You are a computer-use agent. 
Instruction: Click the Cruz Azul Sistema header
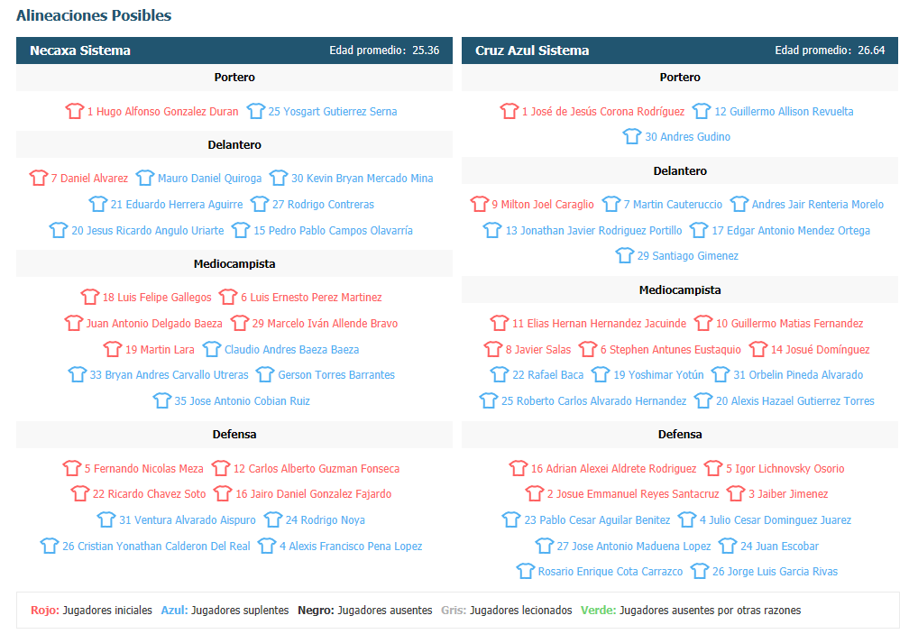pos(679,51)
